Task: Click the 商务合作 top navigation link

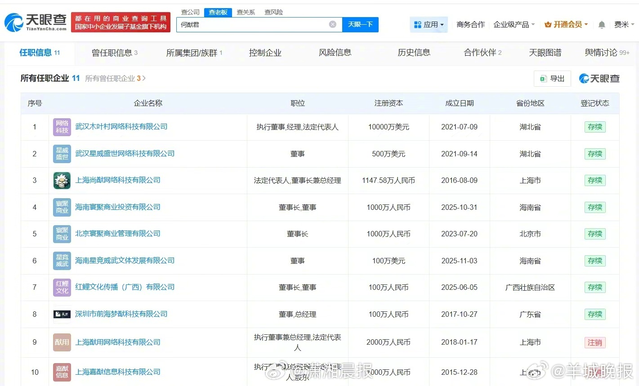Action: pyautogui.click(x=470, y=25)
